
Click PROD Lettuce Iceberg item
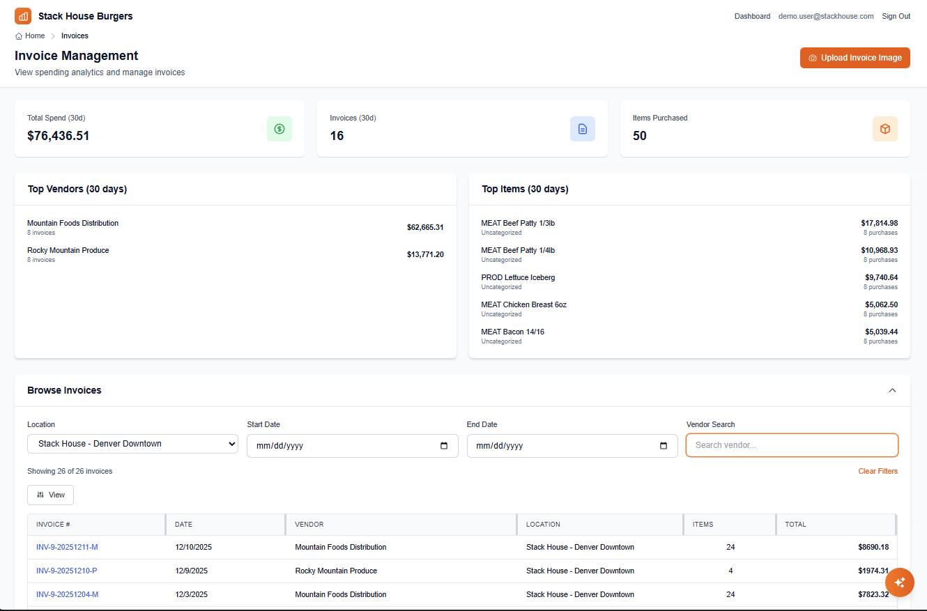tap(518, 278)
